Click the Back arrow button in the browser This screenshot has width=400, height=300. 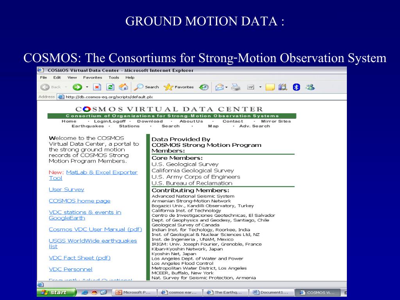[x=45, y=87]
